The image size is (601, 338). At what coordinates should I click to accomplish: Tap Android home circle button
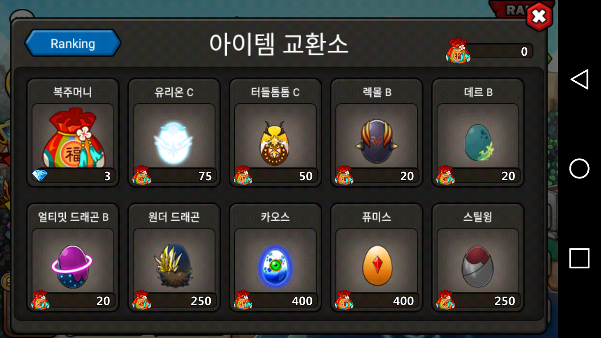pos(579,169)
